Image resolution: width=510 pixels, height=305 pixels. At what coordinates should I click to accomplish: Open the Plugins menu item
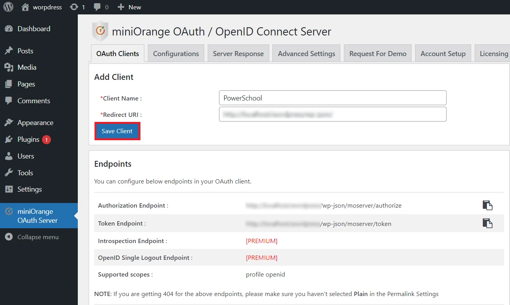39,139
